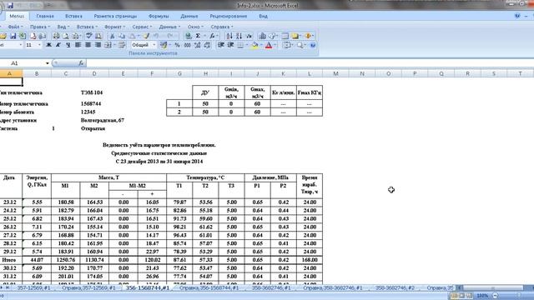Select column header H
Viewport: 534px width, 300px height.
click(205, 73)
